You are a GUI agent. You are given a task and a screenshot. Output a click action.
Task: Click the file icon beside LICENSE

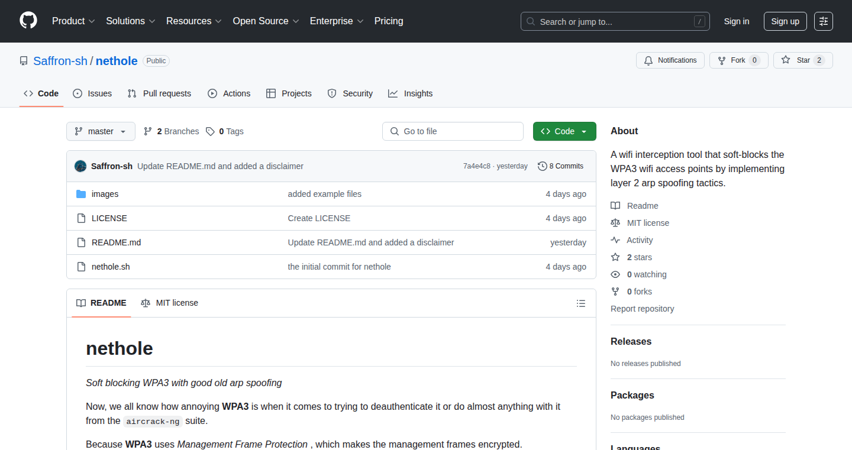[81, 218]
